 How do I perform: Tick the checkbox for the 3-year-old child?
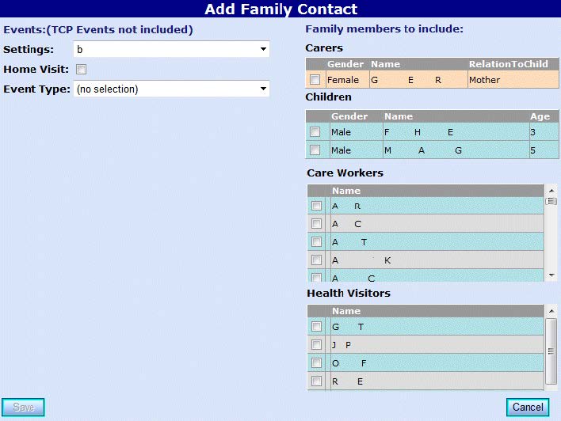pos(315,132)
